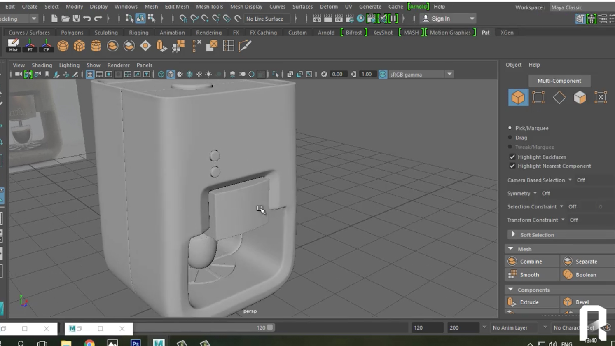The image size is (615, 346).
Task: Click the Boolean tool icon
Action: coord(568,274)
